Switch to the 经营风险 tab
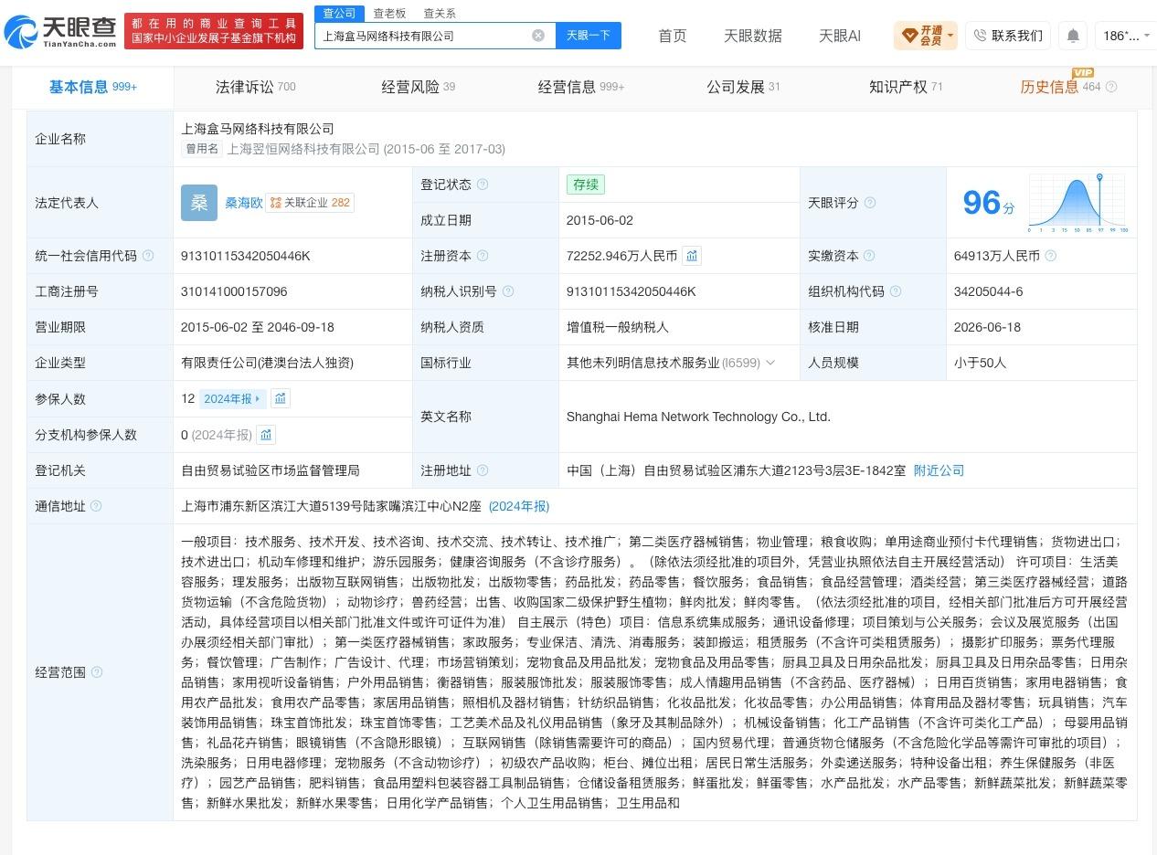Viewport: 1157px width, 855px height. point(418,87)
